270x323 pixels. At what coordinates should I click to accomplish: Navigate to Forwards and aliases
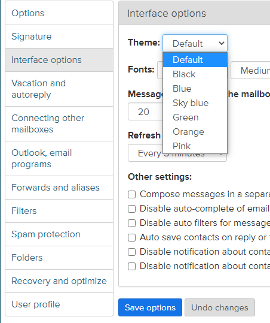[59, 188]
